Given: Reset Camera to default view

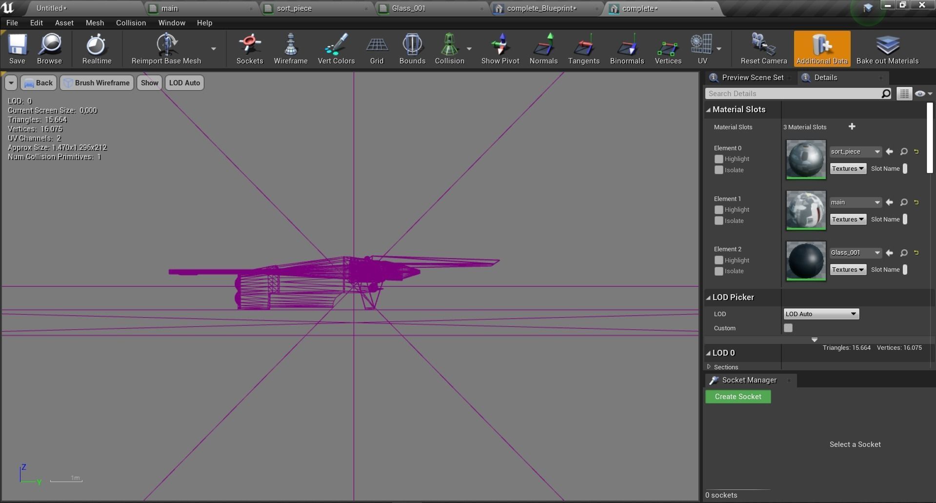Looking at the screenshot, I should (764, 49).
